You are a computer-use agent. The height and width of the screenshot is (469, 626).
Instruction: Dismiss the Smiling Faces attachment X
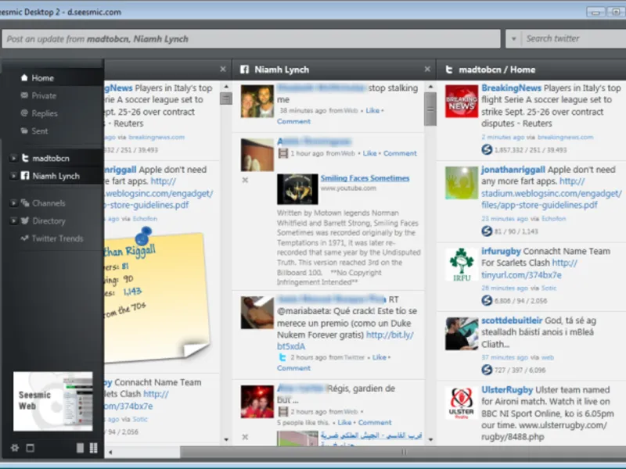pyautogui.click(x=245, y=181)
